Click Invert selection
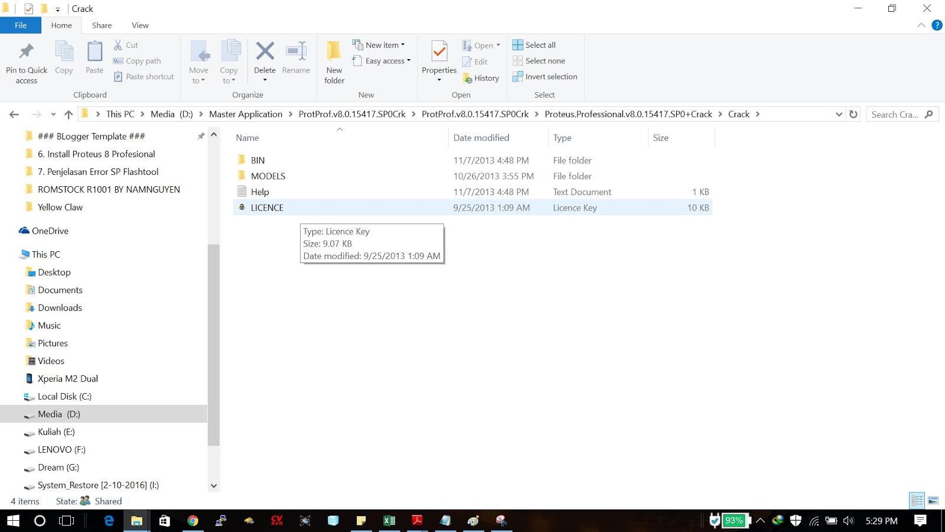 coord(545,76)
